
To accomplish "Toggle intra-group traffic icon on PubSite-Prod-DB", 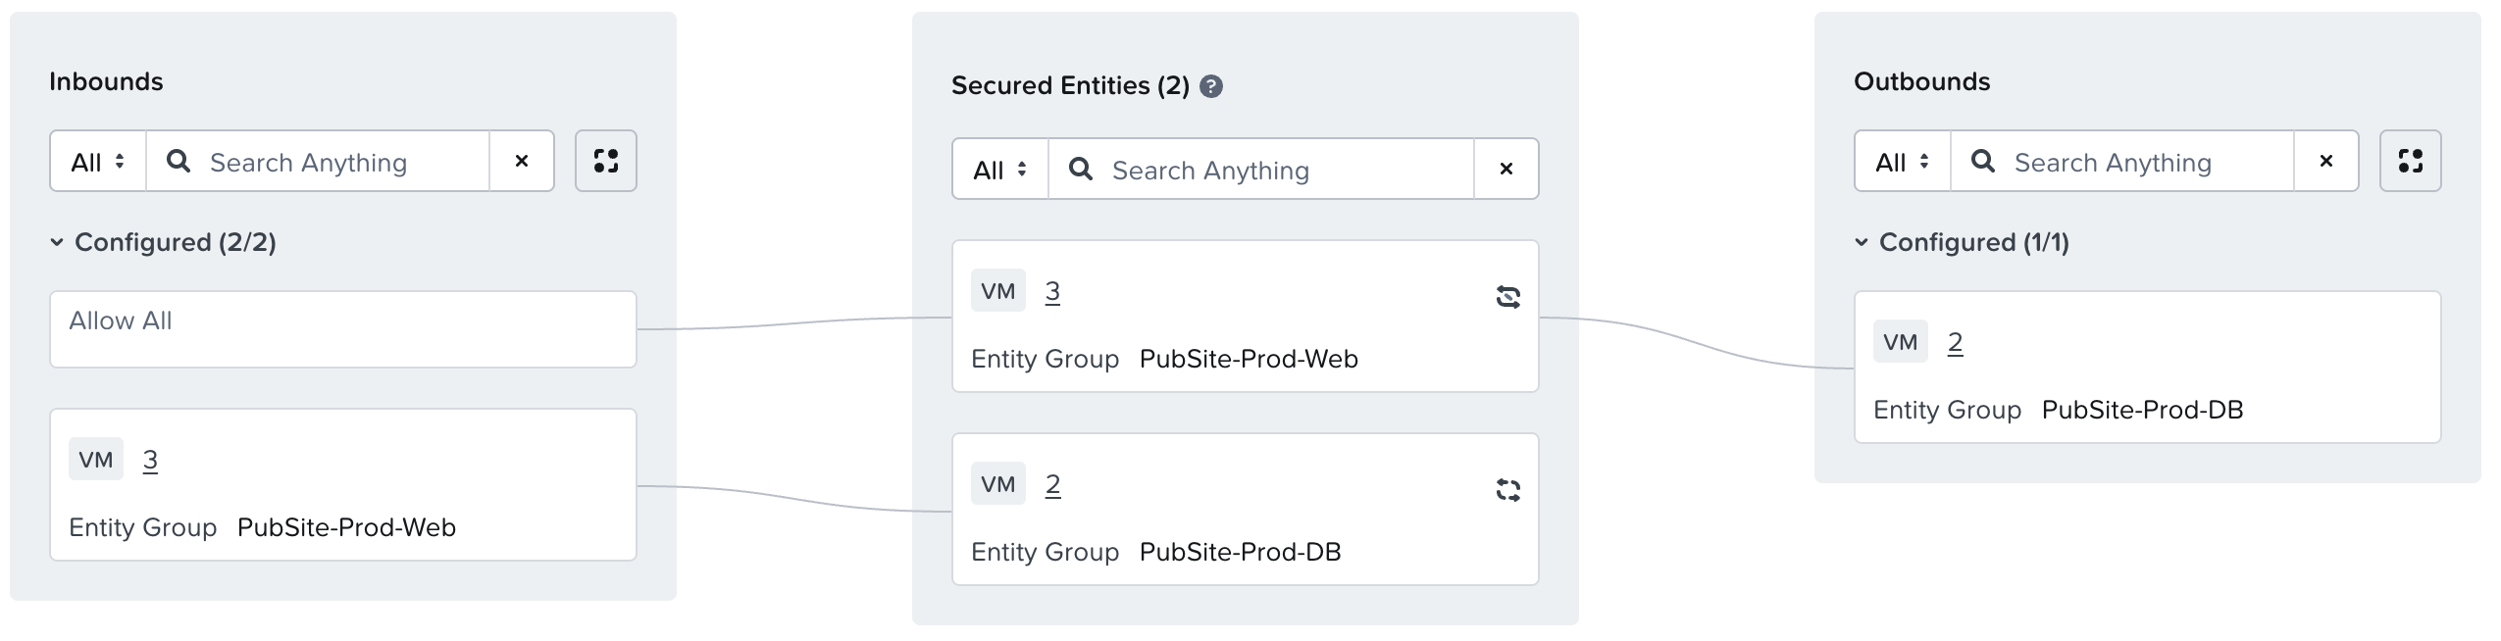I will 1507,489.
